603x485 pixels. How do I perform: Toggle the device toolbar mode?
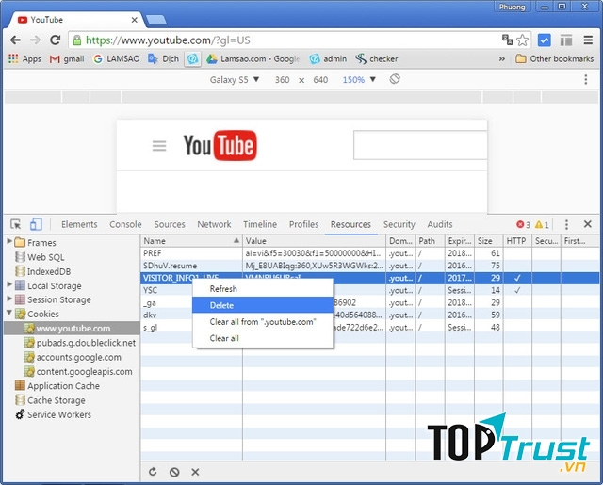[36, 224]
